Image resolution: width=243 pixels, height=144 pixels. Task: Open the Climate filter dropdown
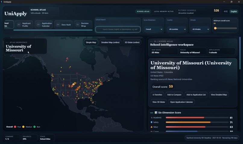(200, 29)
